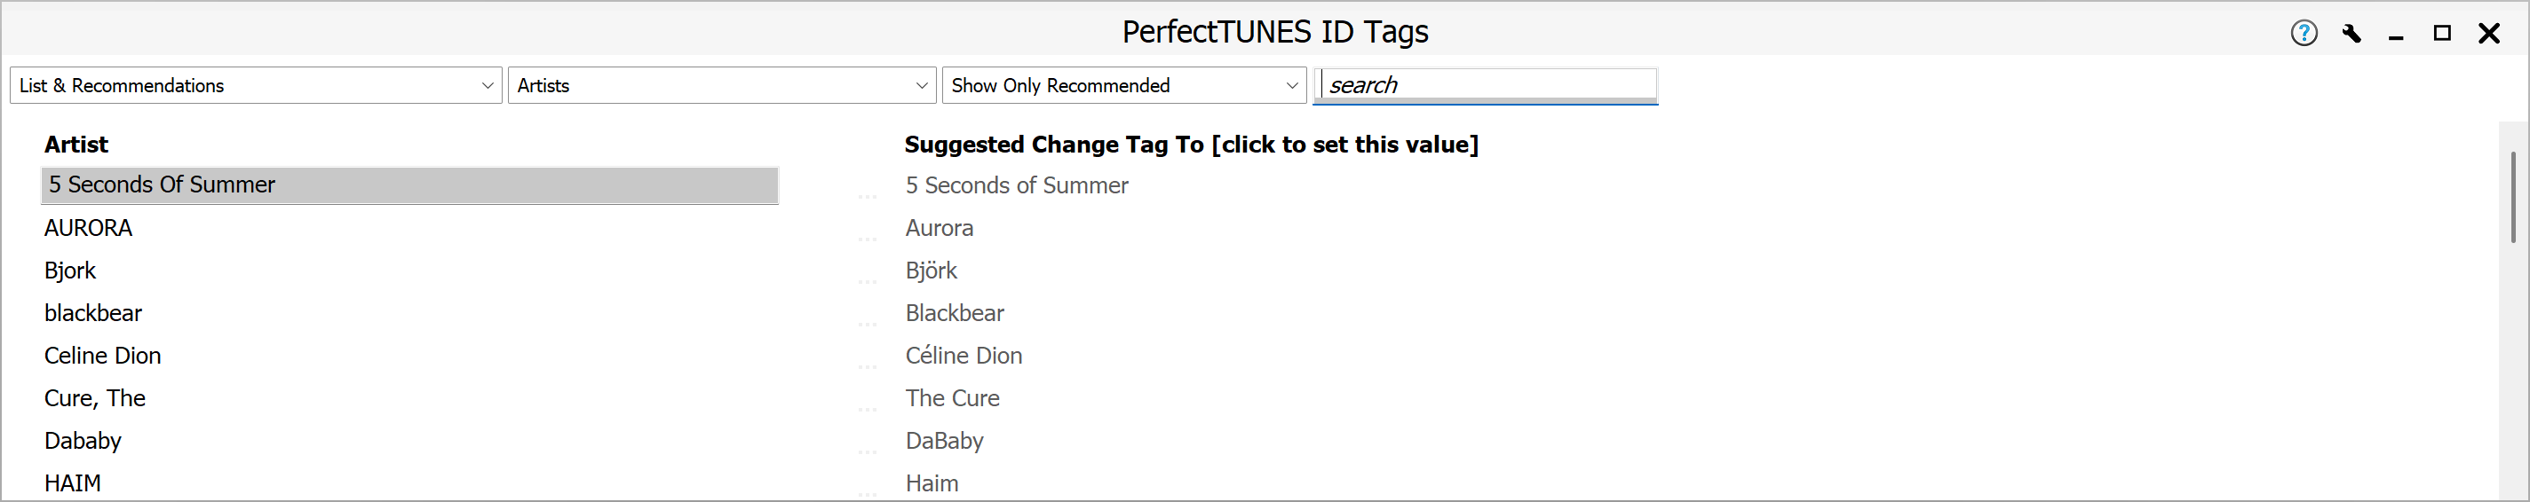This screenshot has height=502, width=2530.
Task: Select the Cure, The artist entry
Action: coord(94,398)
